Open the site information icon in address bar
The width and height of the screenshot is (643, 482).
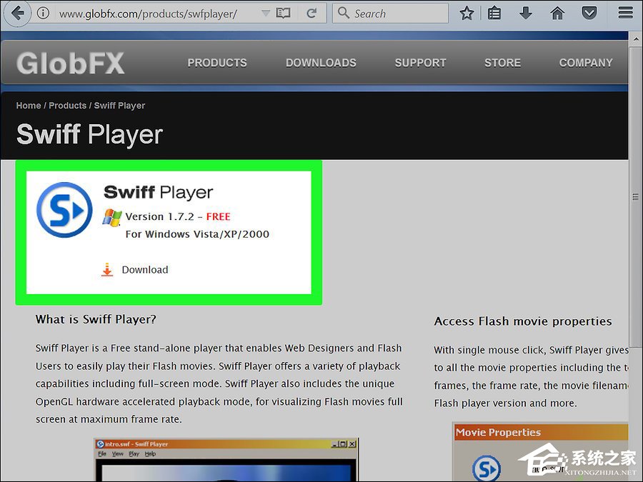44,14
